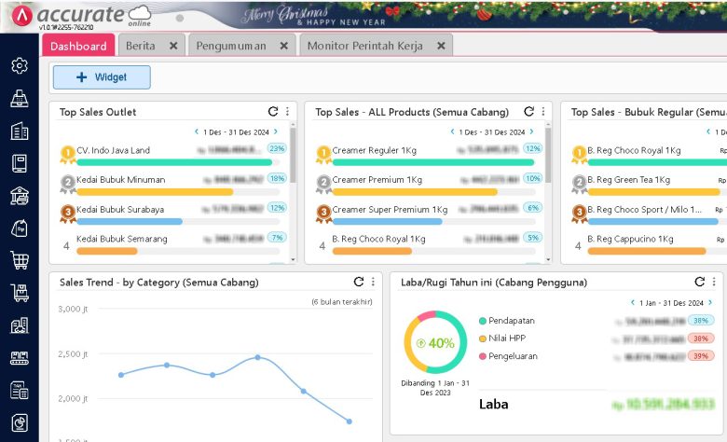The height and width of the screenshot is (442, 727).
Task: Switch to Monitor Perintah Kerja tab
Action: (364, 46)
